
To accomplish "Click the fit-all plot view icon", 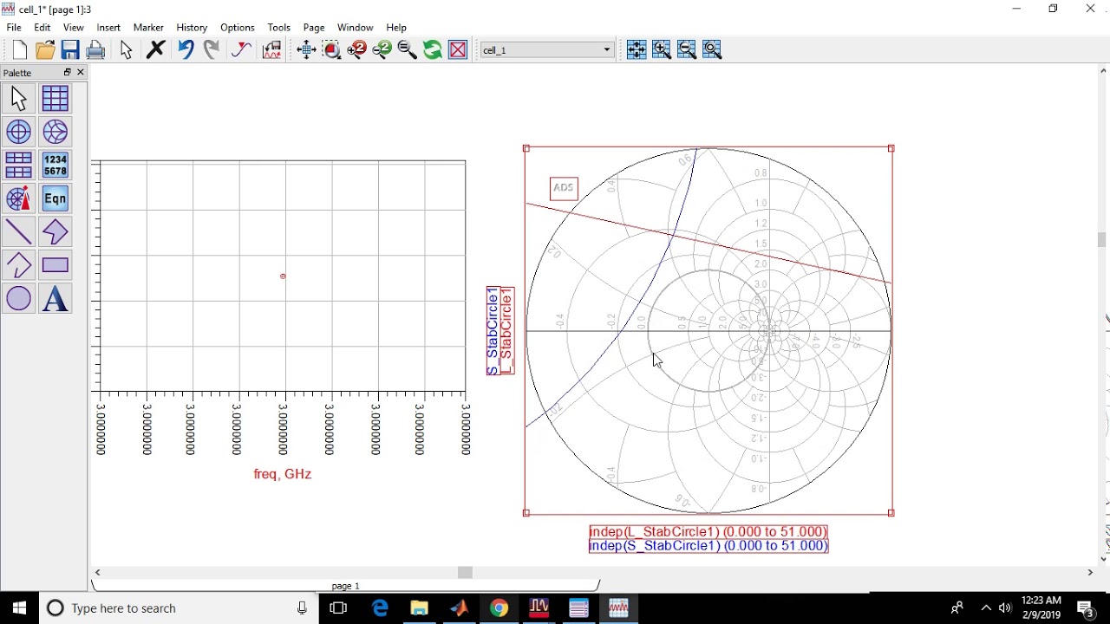I will (637, 50).
